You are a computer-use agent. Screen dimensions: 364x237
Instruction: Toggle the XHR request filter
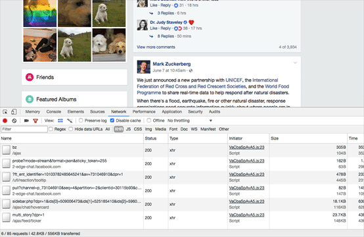point(119,129)
